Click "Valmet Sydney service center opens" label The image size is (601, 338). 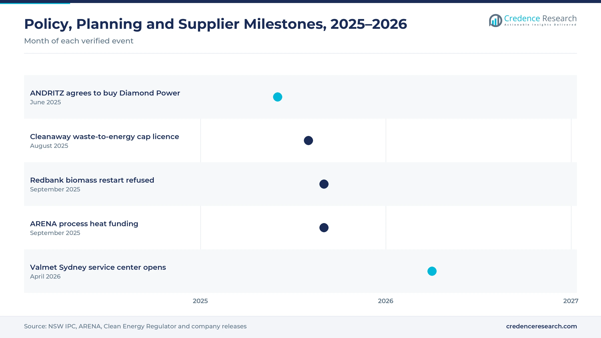98,267
